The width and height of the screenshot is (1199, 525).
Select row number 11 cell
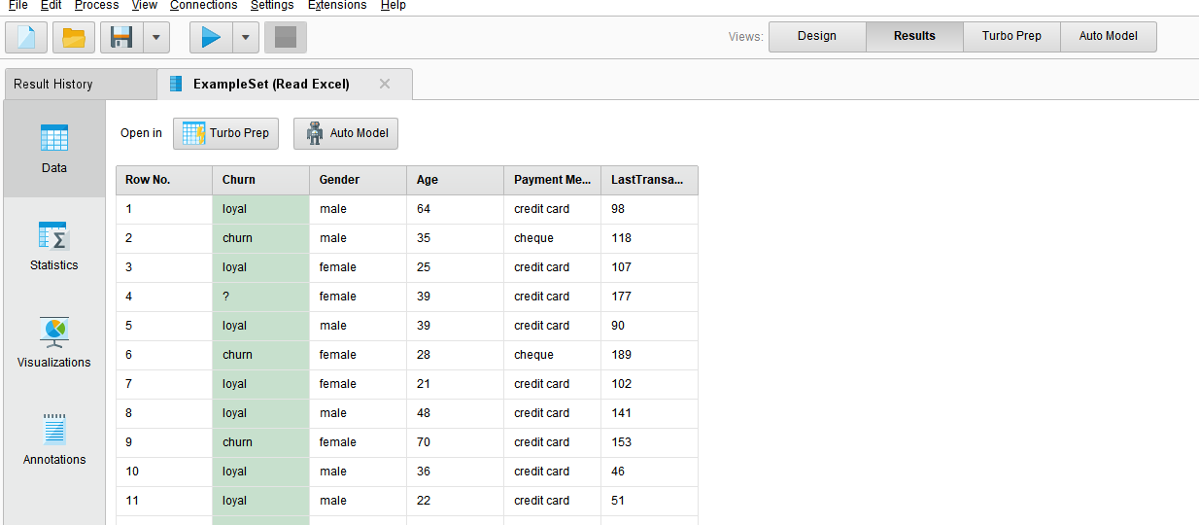coord(164,501)
